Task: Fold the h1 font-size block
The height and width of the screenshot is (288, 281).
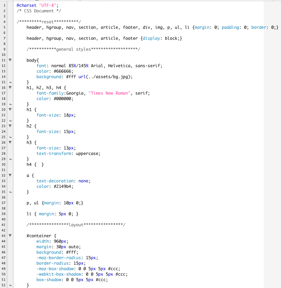Action: pyautogui.click(x=10, y=109)
